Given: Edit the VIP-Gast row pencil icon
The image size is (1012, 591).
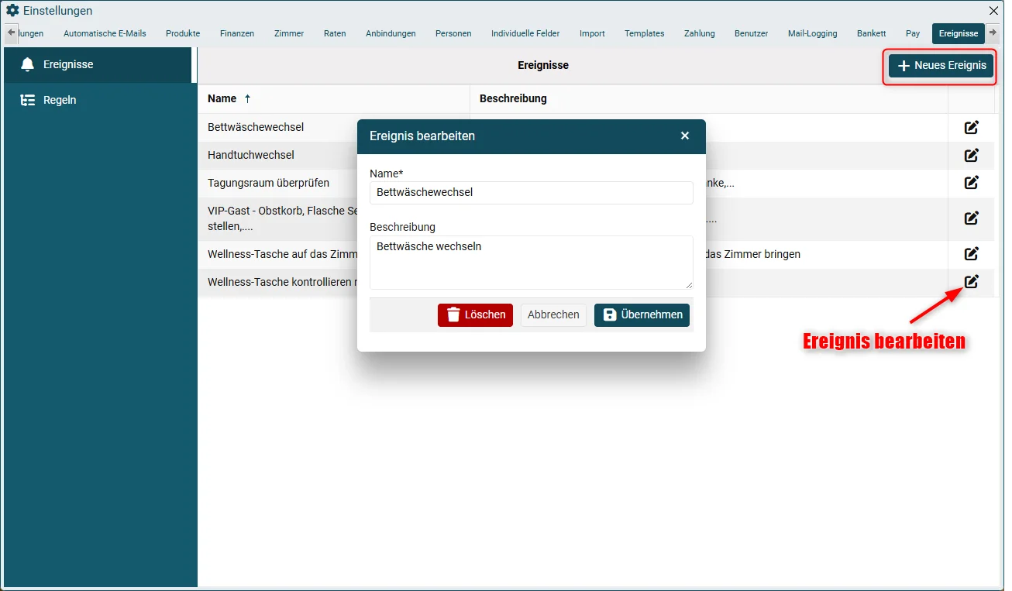Looking at the screenshot, I should 971,218.
